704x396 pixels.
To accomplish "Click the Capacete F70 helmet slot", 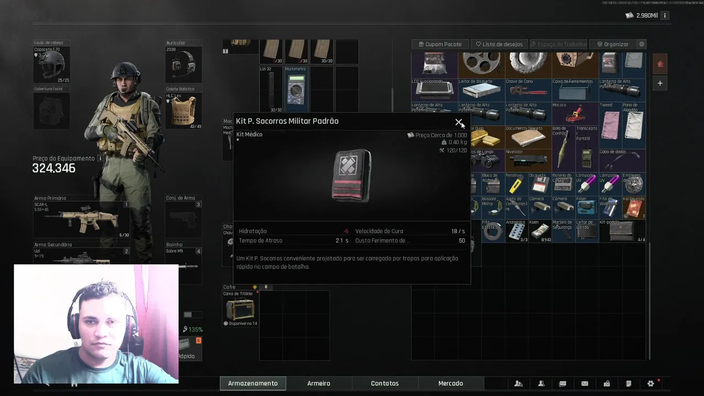I will click(x=52, y=64).
